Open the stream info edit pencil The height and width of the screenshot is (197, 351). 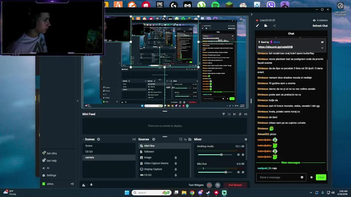(x=257, y=26)
